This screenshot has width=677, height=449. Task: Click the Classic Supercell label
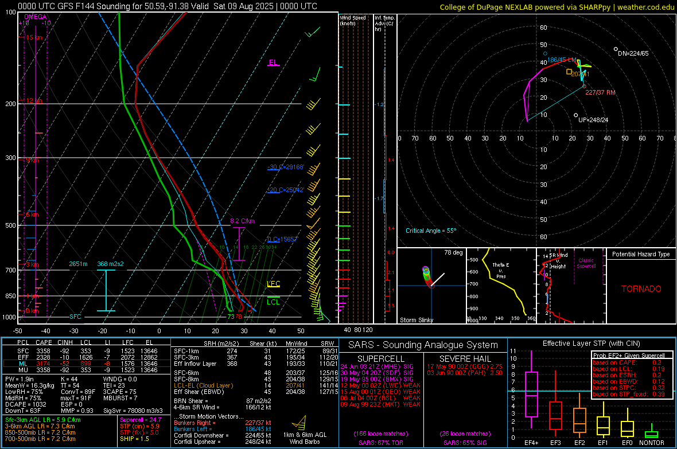pyautogui.click(x=586, y=263)
